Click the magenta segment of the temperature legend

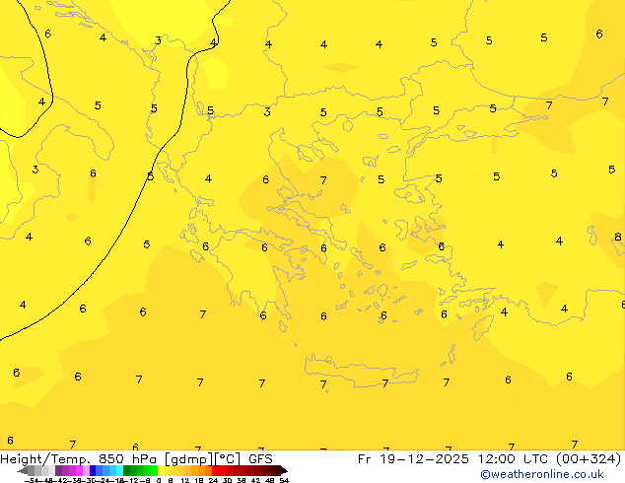(75, 470)
